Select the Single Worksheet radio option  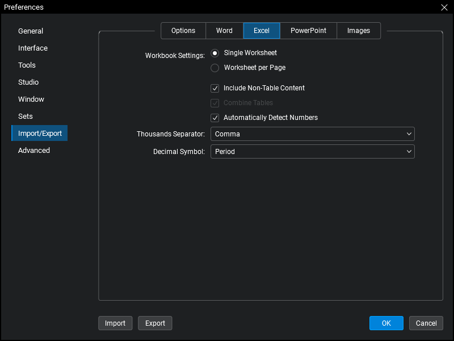[215, 53]
